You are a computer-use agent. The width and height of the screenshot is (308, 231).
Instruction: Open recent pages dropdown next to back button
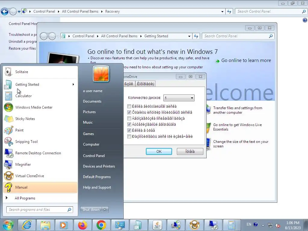[19, 12]
